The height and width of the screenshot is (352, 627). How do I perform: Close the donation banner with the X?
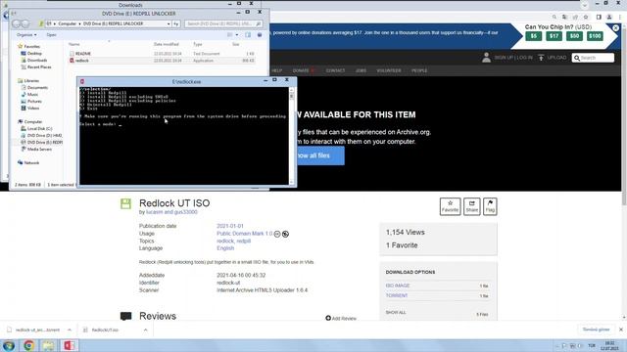pos(616,28)
